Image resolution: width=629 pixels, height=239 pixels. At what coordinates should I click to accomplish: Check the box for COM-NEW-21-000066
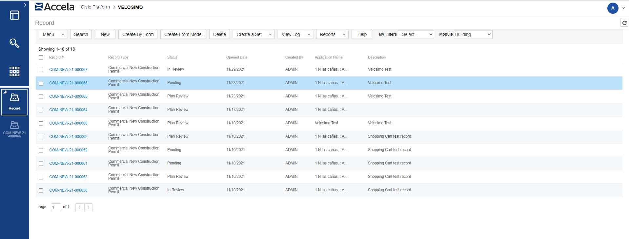pyautogui.click(x=41, y=83)
